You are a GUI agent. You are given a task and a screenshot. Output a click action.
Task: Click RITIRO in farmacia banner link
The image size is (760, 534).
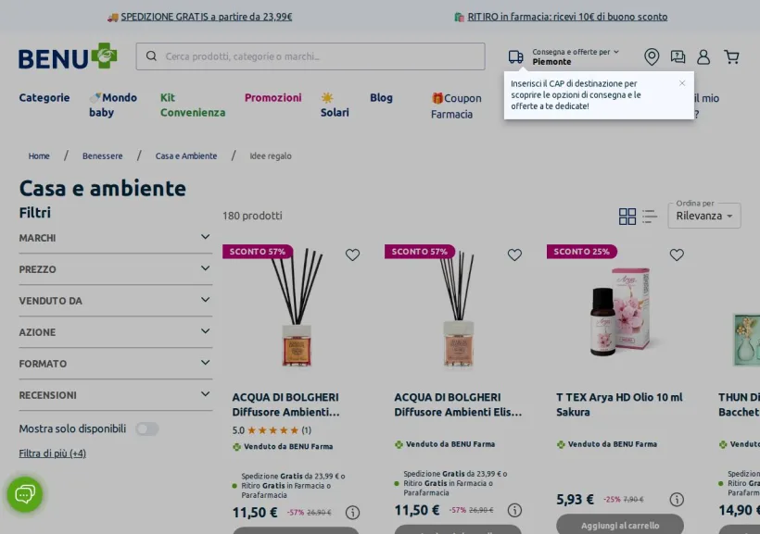point(567,17)
